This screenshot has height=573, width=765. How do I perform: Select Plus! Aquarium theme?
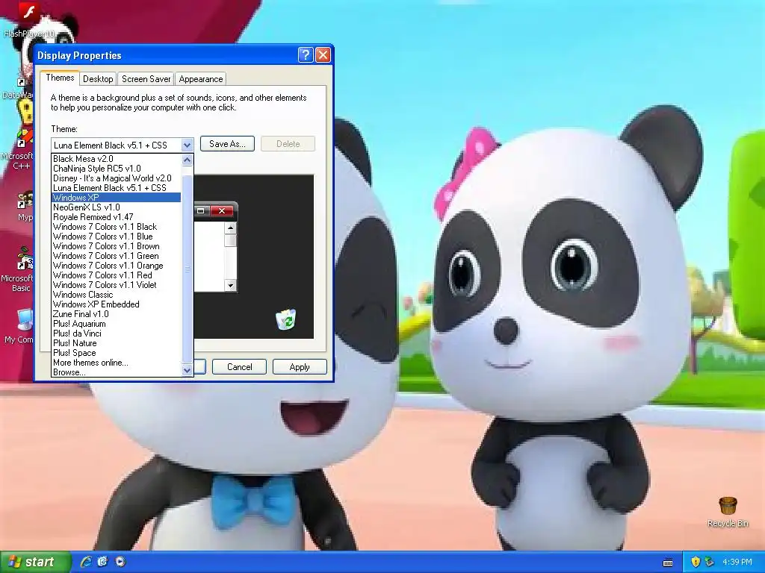click(x=116, y=325)
